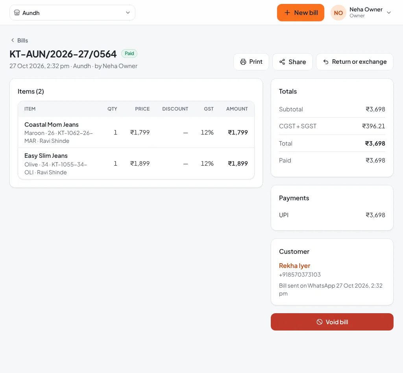403x373 pixels.
Task: Click the ITEM column header
Action: coord(30,109)
